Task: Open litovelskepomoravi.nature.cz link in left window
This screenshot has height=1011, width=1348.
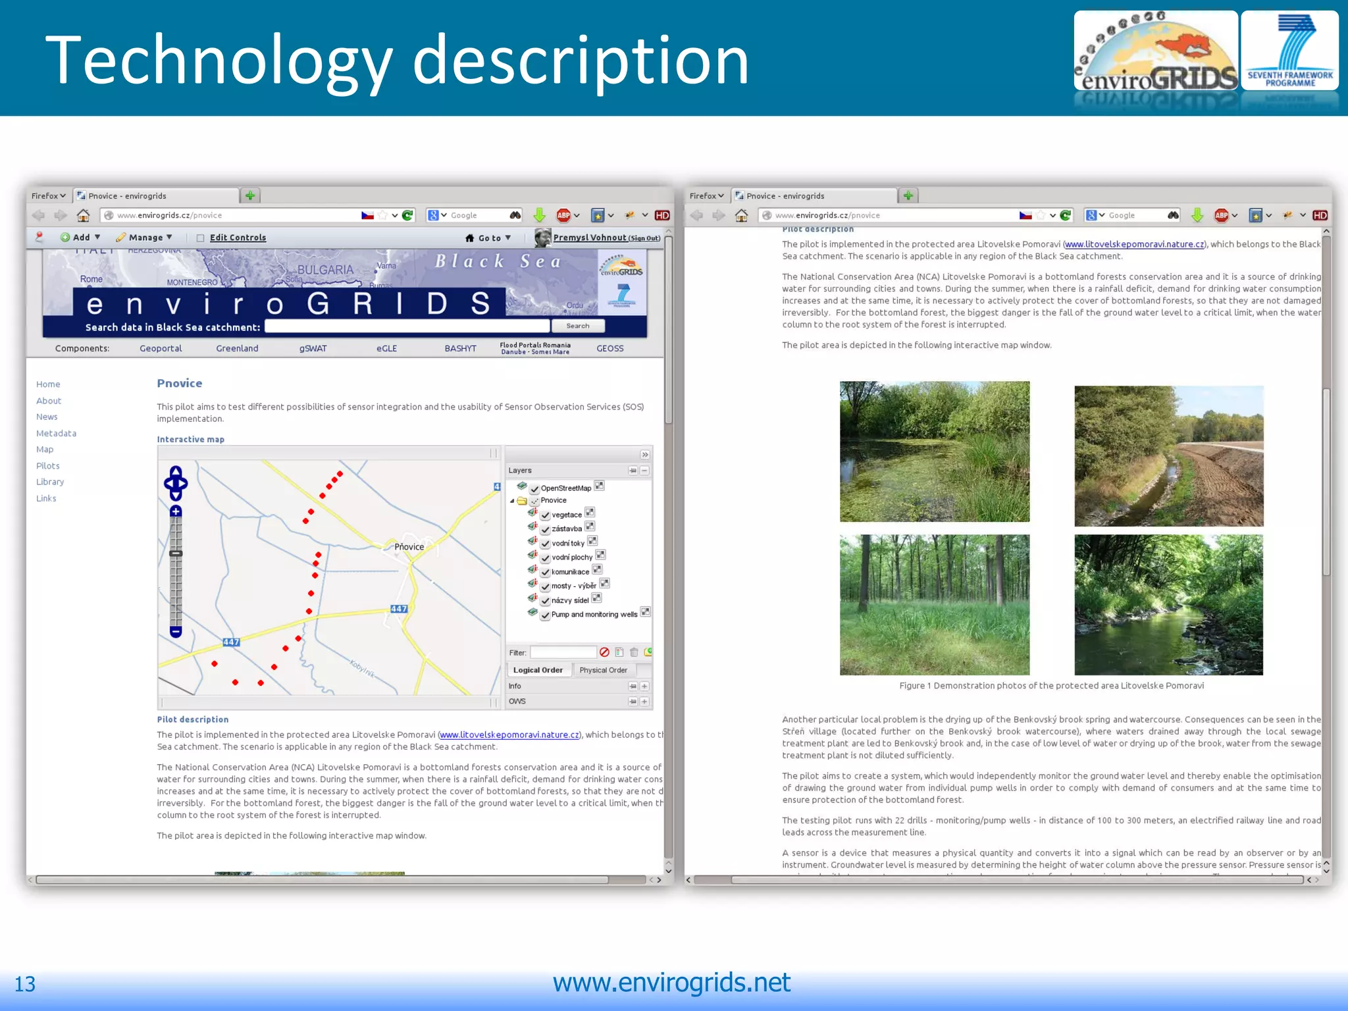Action: 509,735
